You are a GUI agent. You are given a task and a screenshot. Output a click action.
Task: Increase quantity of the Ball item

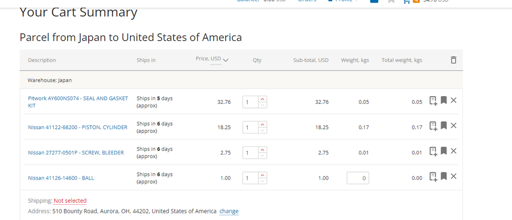click(263, 175)
